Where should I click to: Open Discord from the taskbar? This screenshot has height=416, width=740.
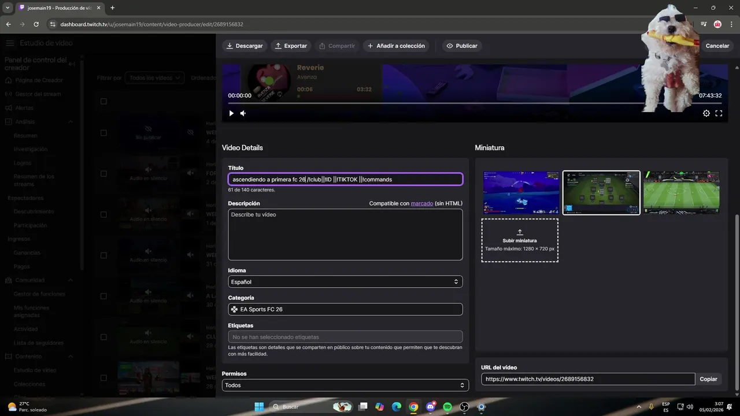[430, 407]
